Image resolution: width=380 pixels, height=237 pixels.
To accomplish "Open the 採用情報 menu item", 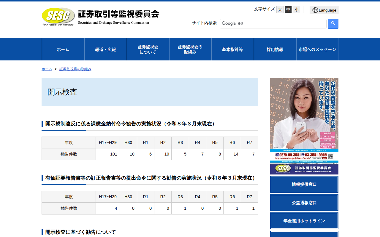I will [275, 49].
